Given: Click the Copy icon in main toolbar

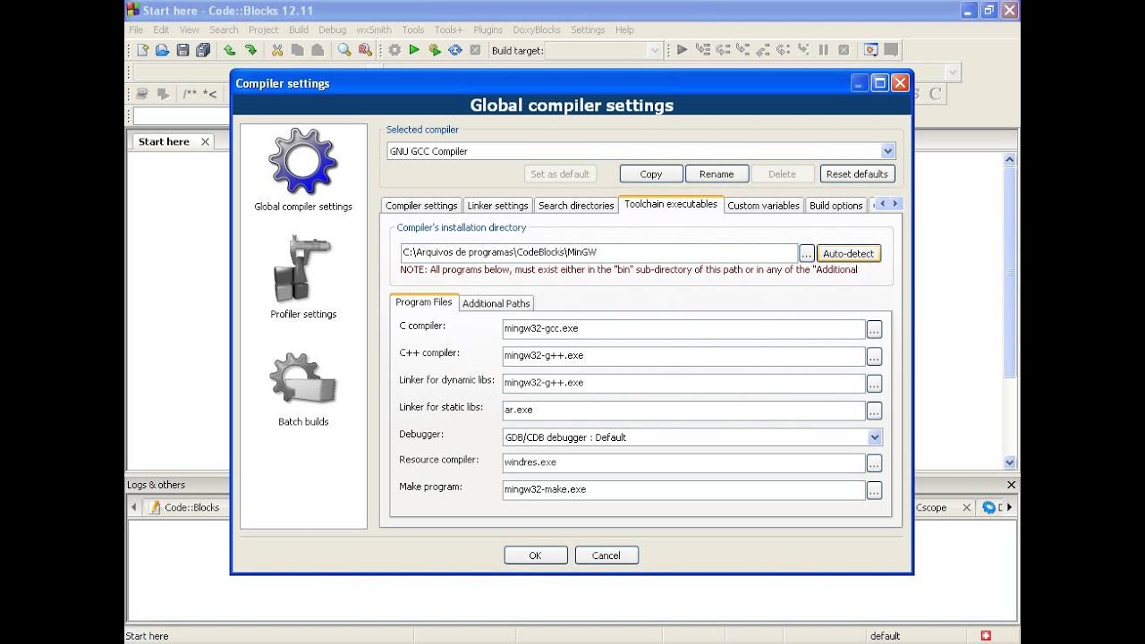Looking at the screenshot, I should tap(297, 50).
